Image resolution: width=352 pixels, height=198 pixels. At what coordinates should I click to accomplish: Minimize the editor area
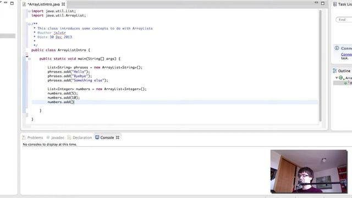point(316,3)
